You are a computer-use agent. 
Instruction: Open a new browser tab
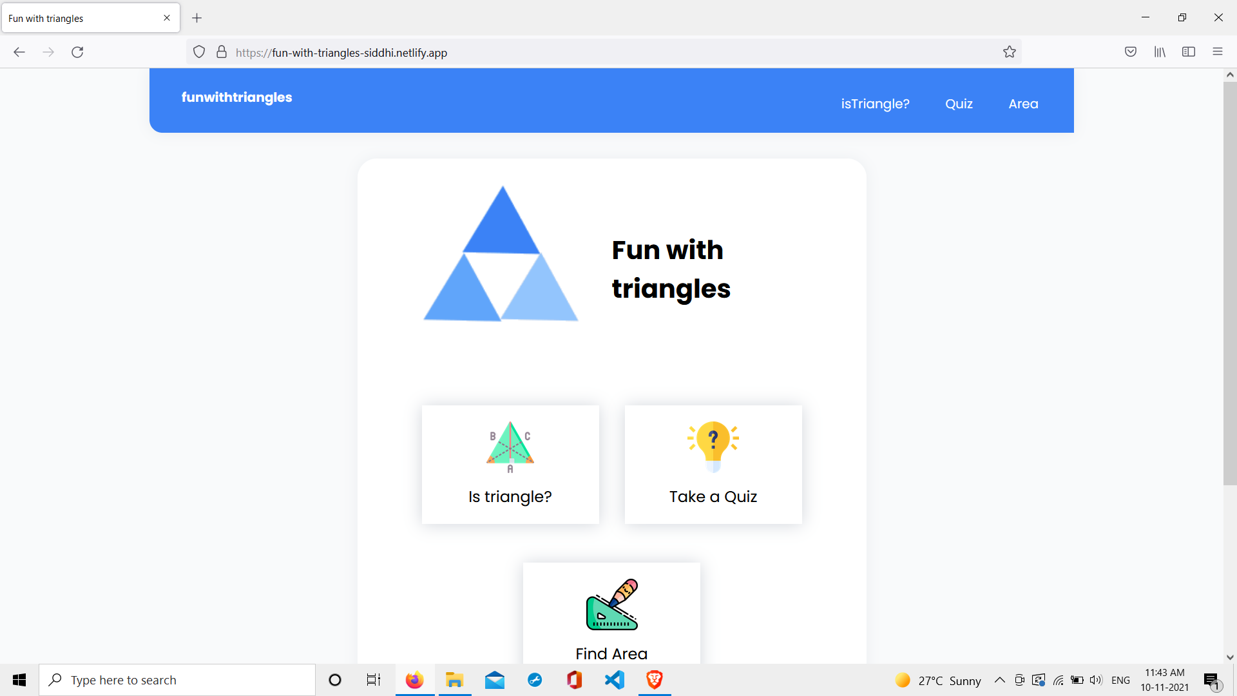tap(197, 18)
